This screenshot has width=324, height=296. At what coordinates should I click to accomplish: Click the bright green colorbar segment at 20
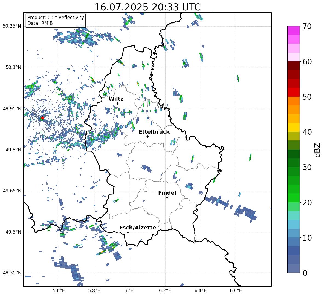click(x=293, y=198)
